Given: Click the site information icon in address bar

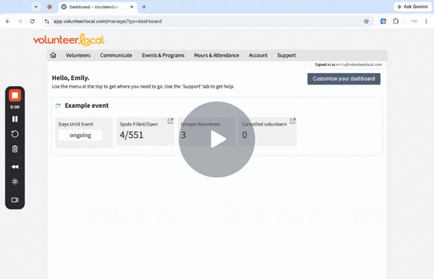Looking at the screenshot, I should click(x=47, y=21).
